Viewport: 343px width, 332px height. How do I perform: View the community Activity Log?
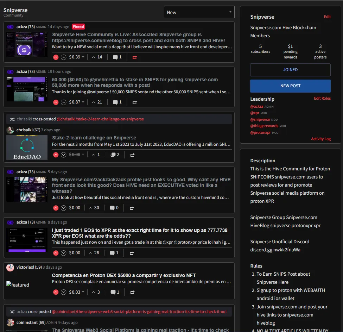pyautogui.click(x=321, y=139)
